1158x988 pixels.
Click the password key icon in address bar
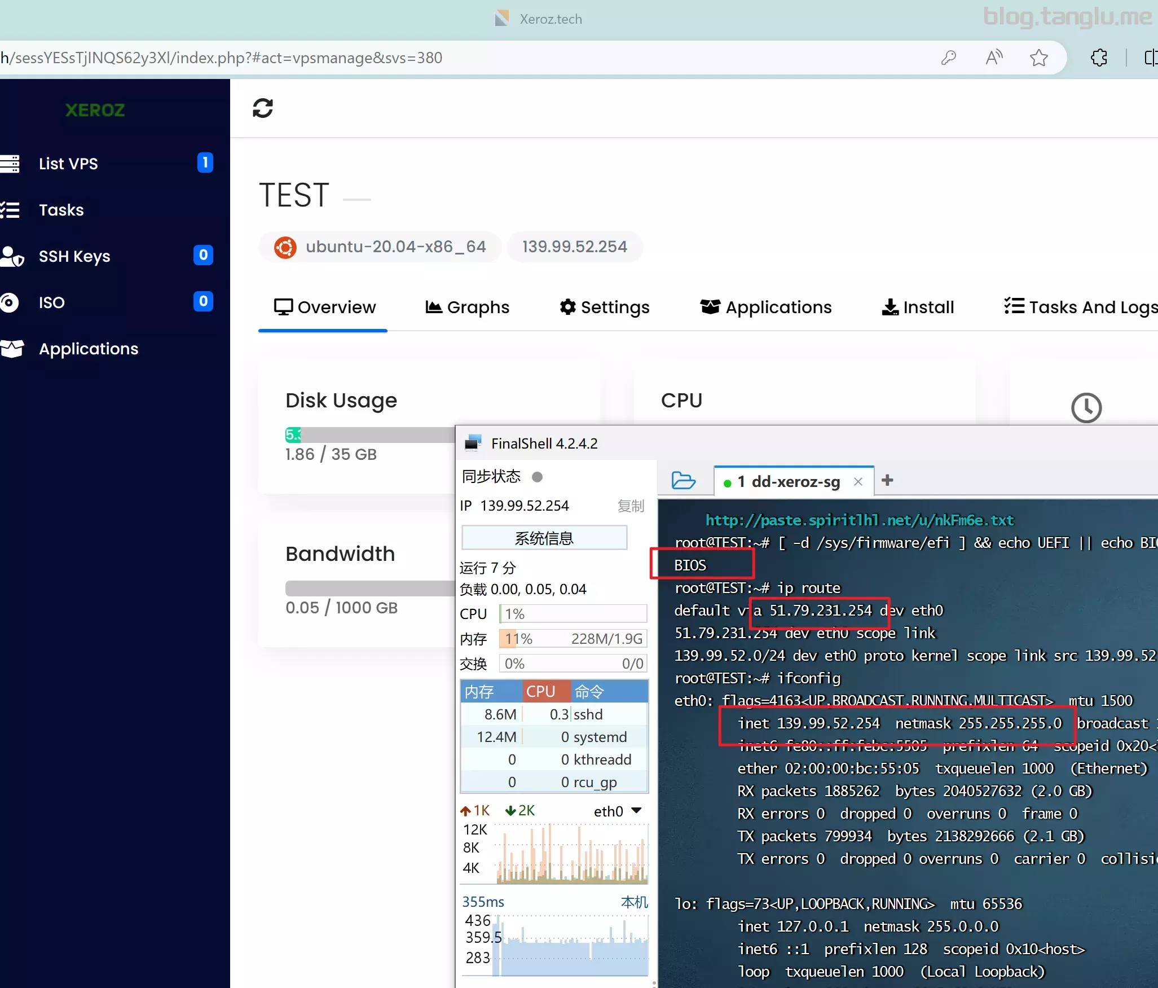click(x=949, y=58)
